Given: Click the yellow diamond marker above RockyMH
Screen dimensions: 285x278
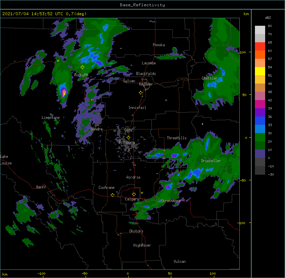Looking at the screenshot, I should [83, 67].
